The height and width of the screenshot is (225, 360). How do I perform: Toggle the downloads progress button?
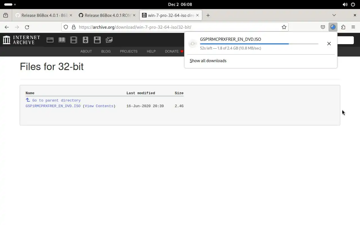tap(333, 27)
